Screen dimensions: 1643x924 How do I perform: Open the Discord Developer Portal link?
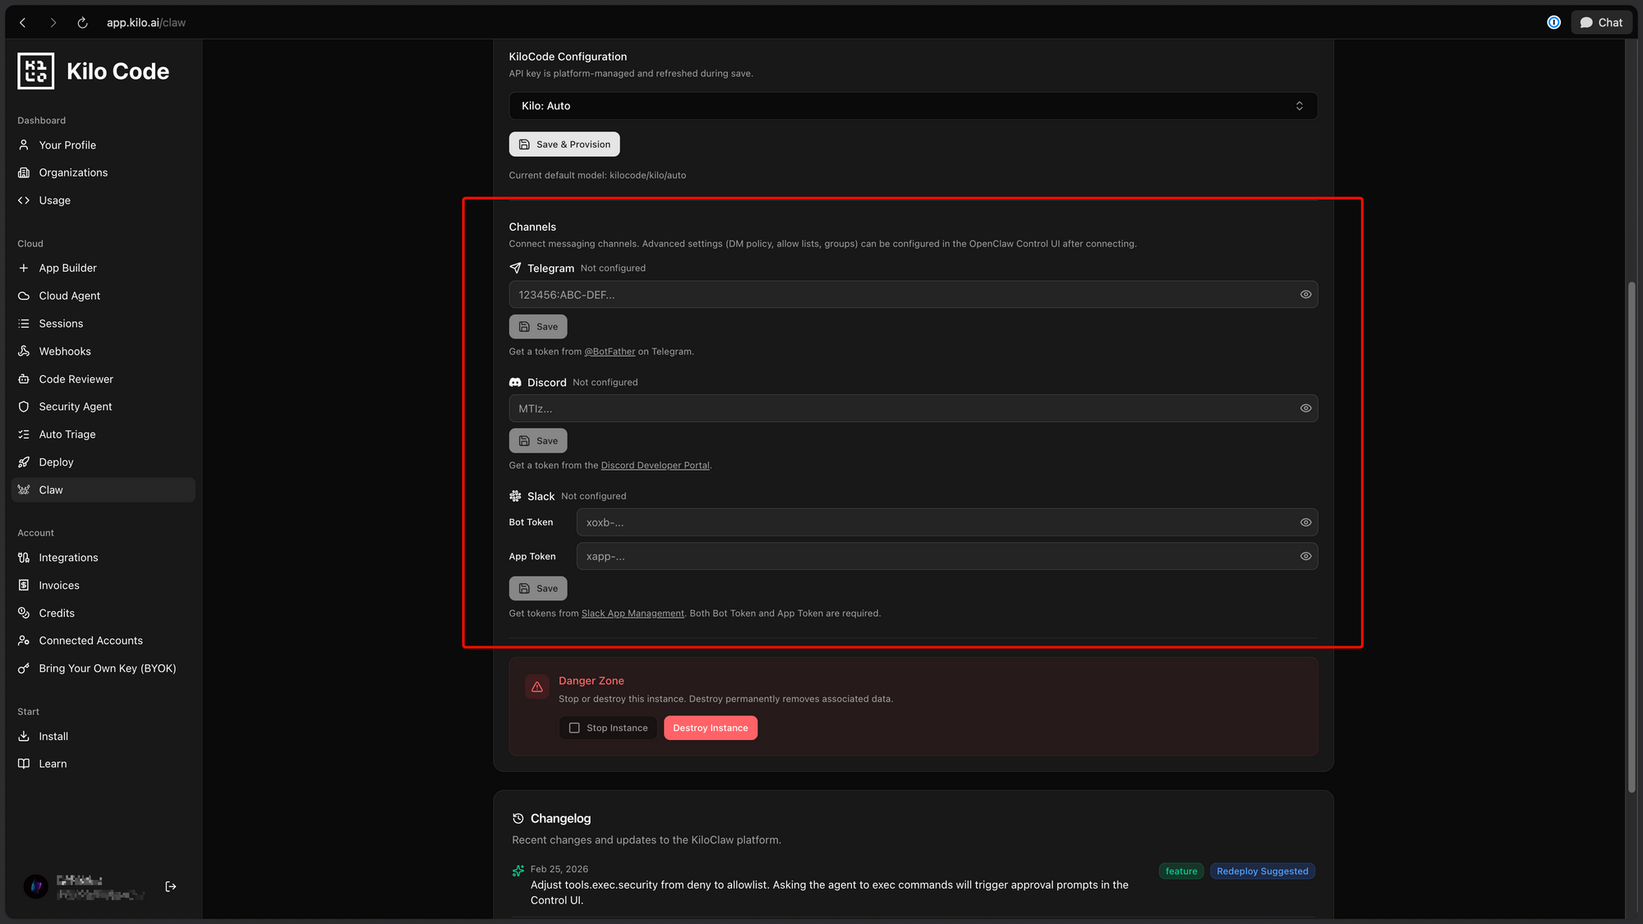pos(655,466)
